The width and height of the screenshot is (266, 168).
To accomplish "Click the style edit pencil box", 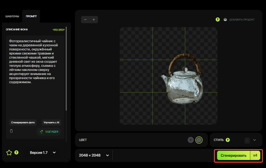I will [247, 140].
